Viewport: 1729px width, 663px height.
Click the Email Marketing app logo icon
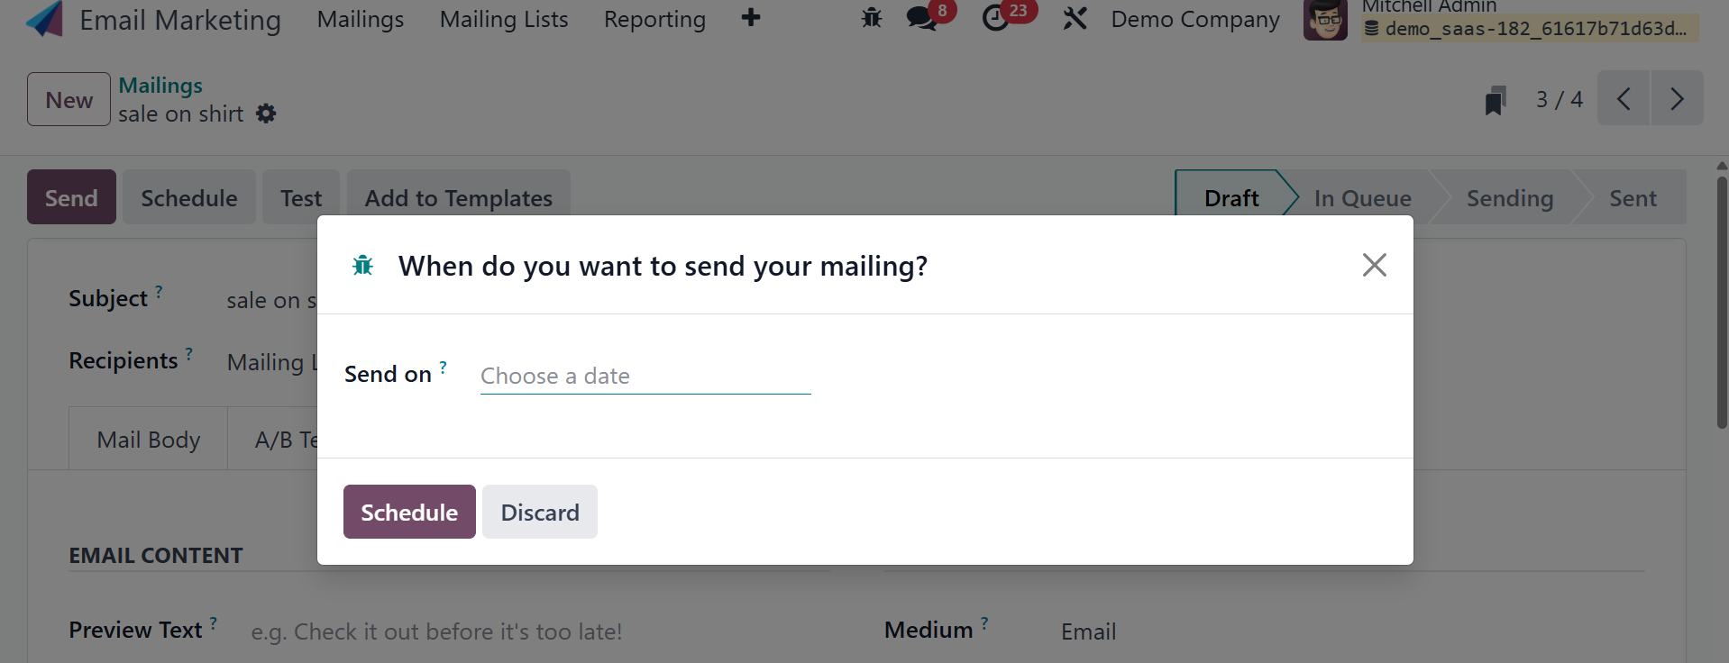44,19
